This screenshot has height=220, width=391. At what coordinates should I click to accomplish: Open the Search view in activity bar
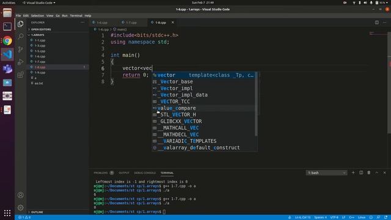(x=20, y=37)
